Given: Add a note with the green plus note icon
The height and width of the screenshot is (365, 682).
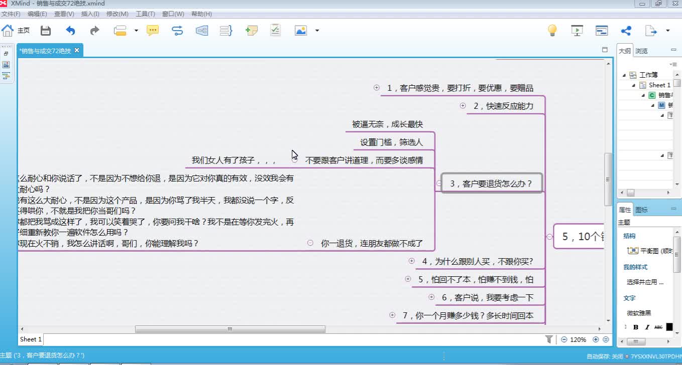Looking at the screenshot, I should coord(251,31).
